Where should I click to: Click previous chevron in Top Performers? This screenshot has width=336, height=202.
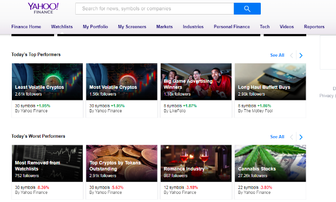click(292, 56)
